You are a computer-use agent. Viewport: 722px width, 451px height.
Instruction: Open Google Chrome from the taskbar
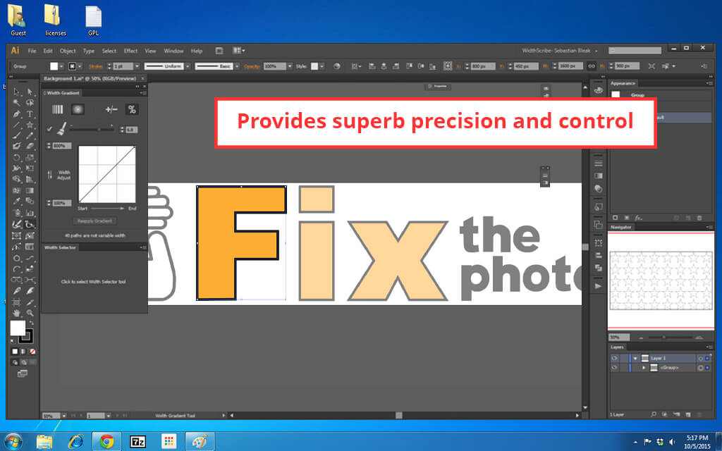tap(106, 442)
